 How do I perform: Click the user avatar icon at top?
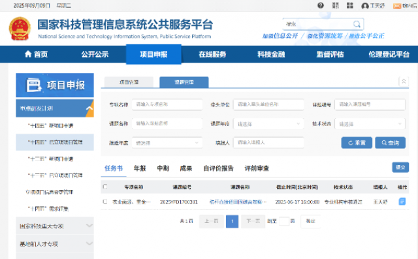pos(365,6)
